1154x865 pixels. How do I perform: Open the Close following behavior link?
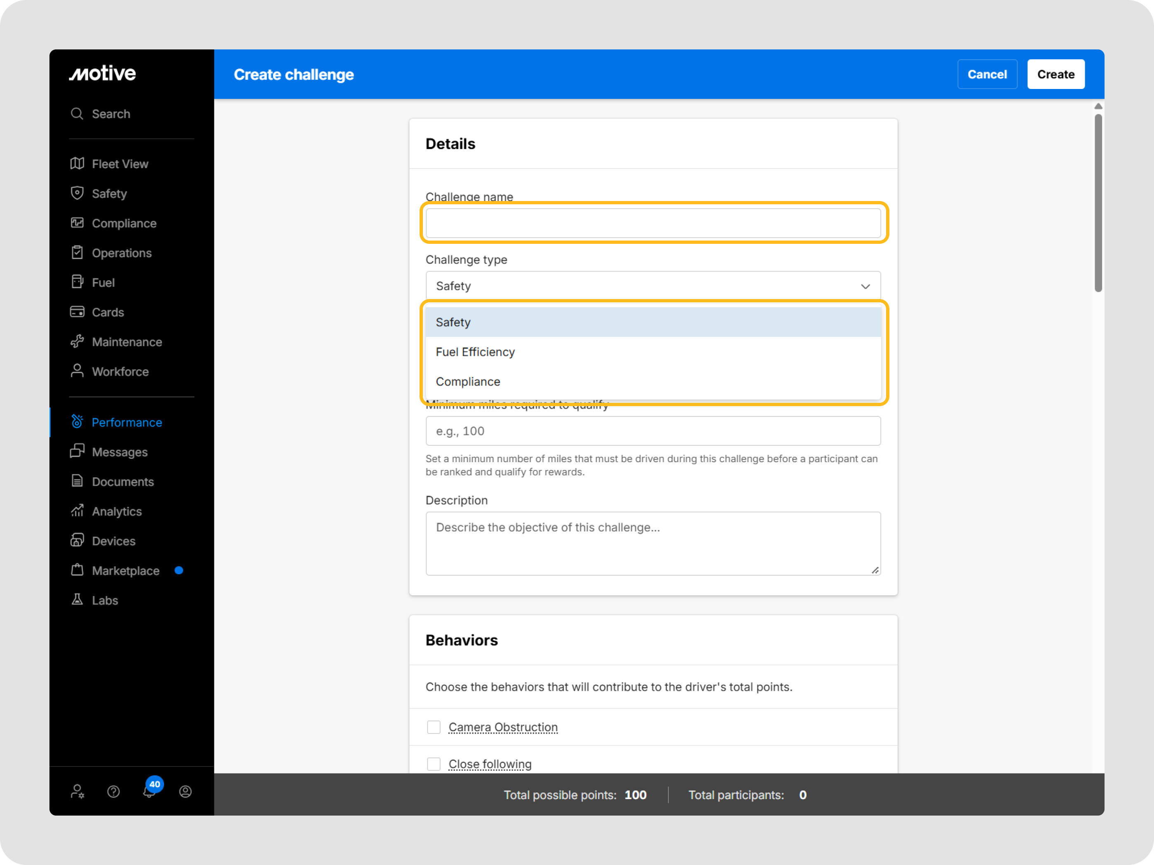point(490,764)
